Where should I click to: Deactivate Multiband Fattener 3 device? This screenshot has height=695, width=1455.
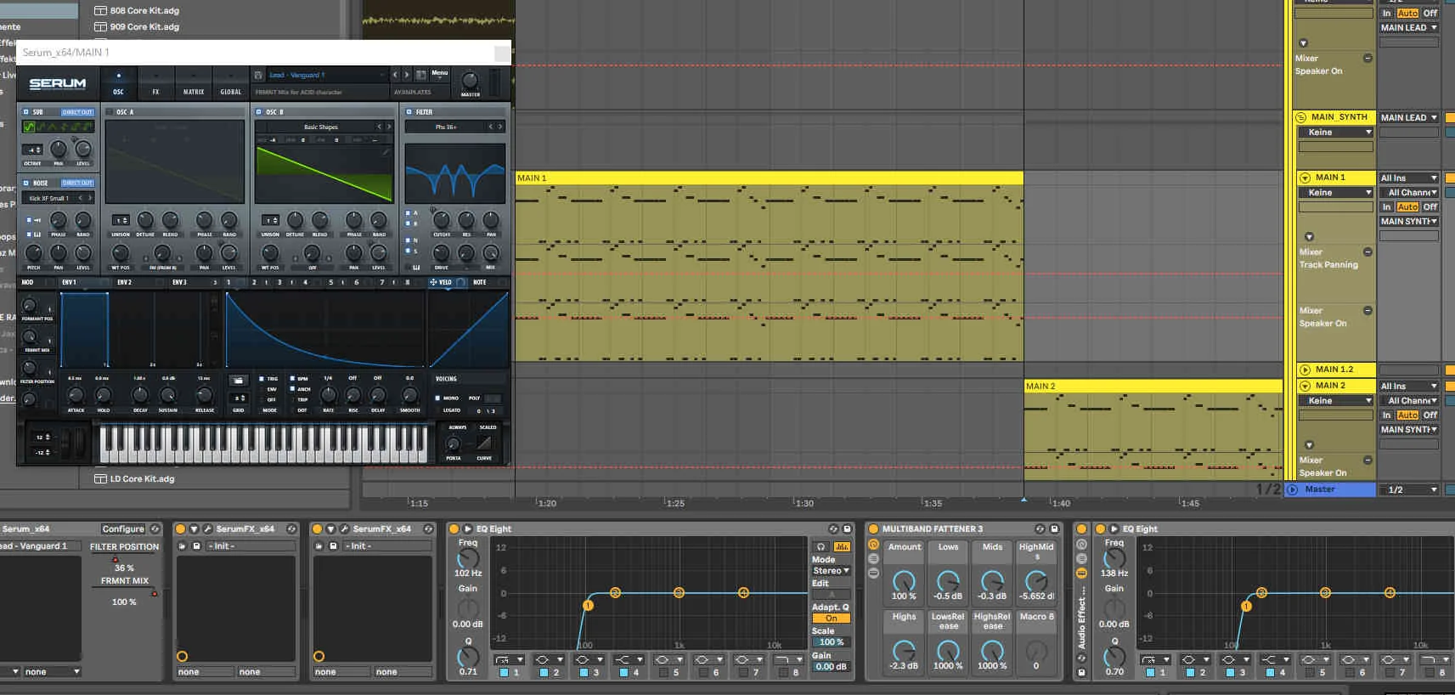click(x=872, y=528)
